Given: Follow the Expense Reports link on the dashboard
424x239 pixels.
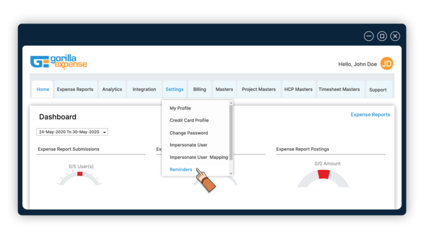Looking at the screenshot, I should pyautogui.click(x=370, y=114).
